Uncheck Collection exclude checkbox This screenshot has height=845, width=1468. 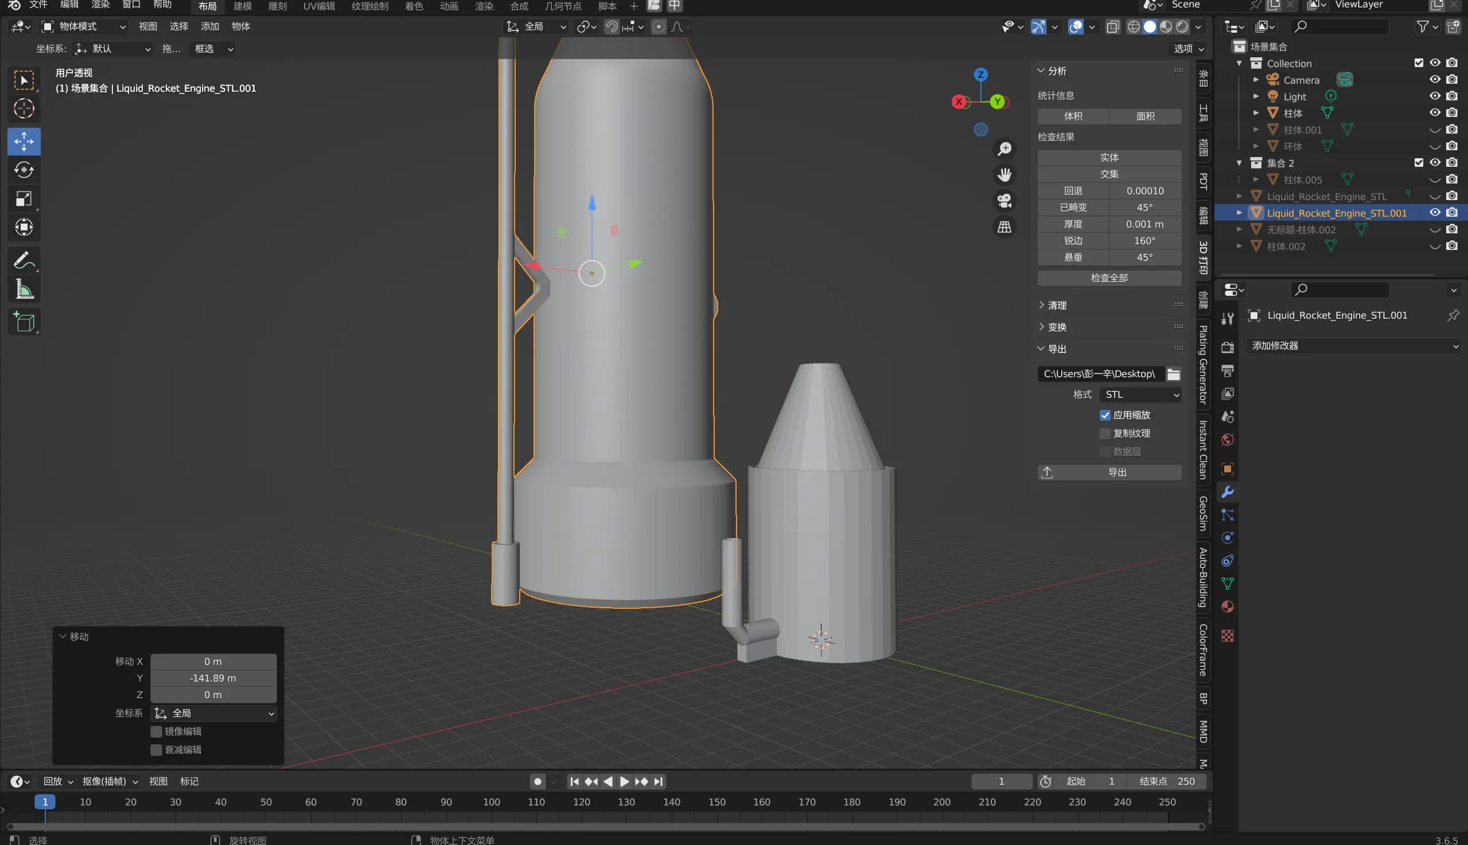tap(1419, 63)
